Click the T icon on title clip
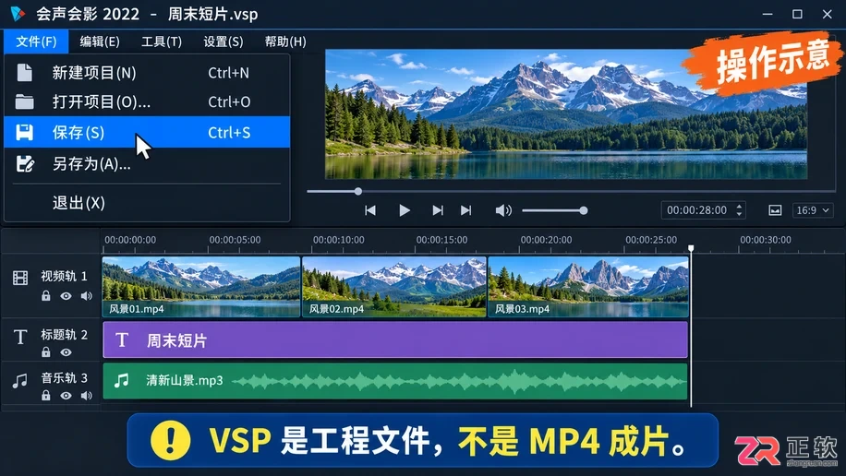 pos(121,340)
